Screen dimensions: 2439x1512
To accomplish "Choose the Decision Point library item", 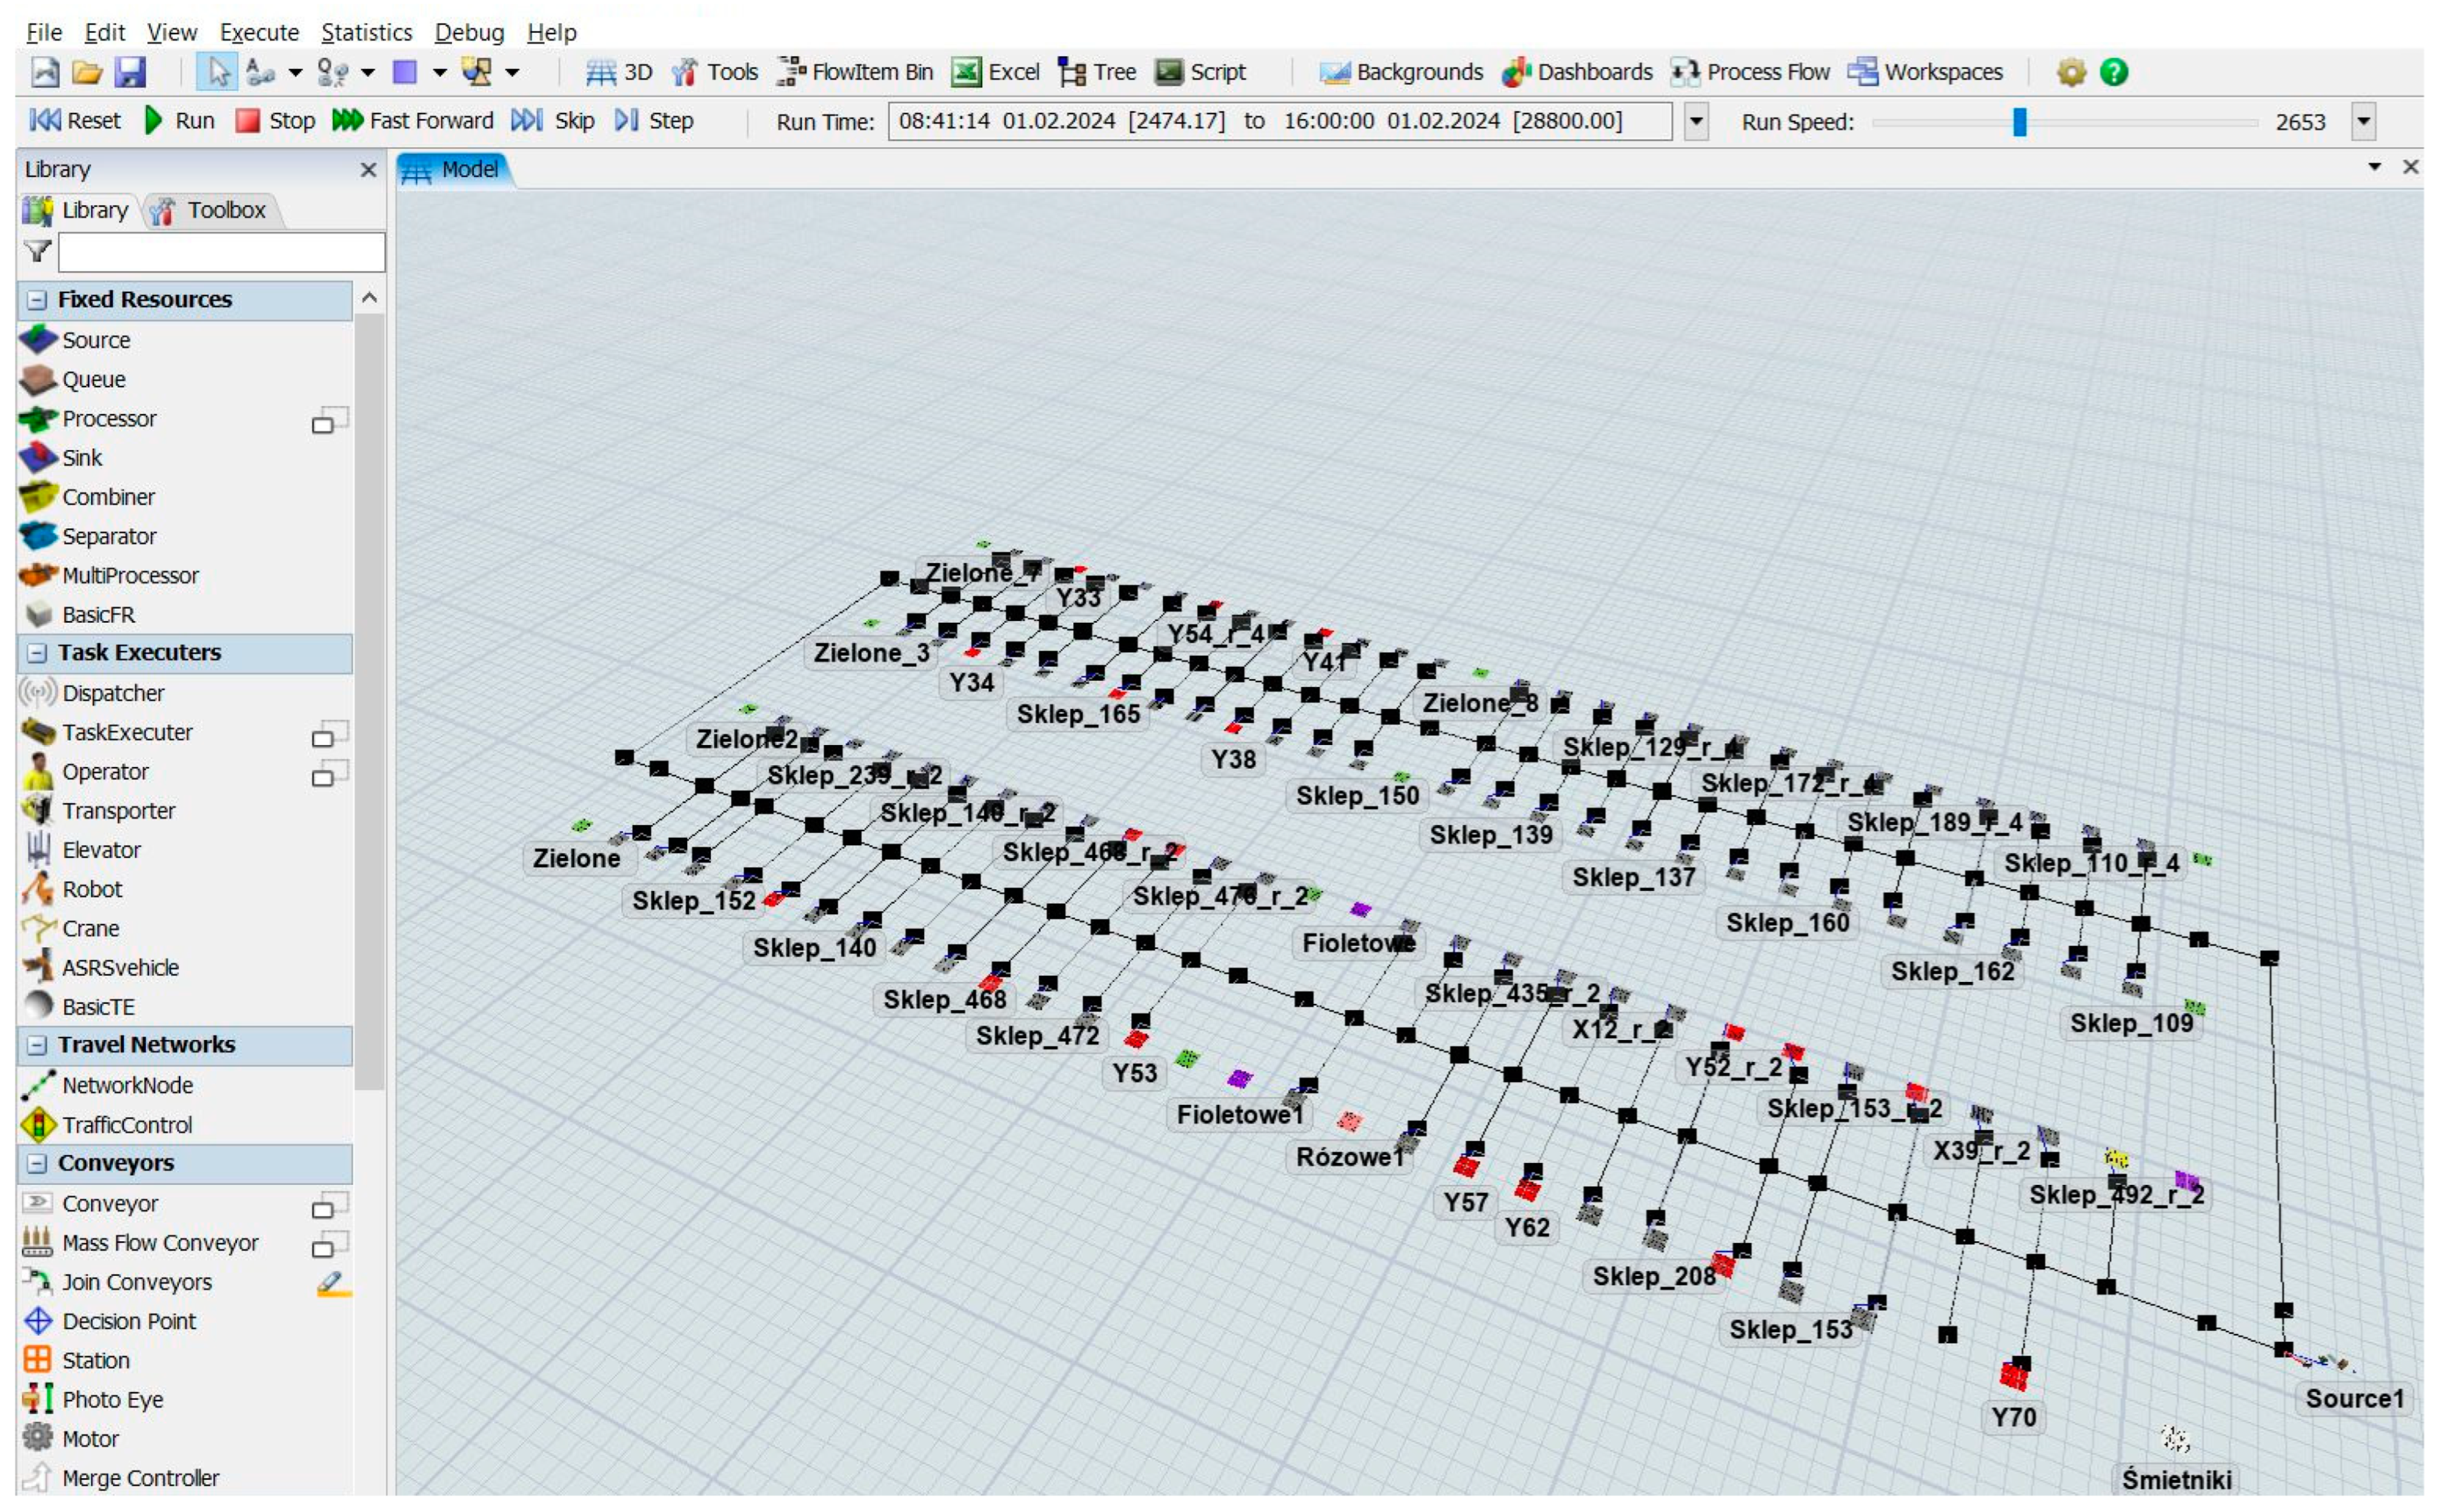I will point(128,1322).
